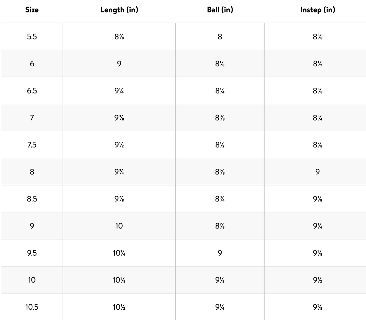Image resolution: width=366 pixels, height=320 pixels.
Task: Click the ball value for size 5.5
Action: (x=220, y=37)
